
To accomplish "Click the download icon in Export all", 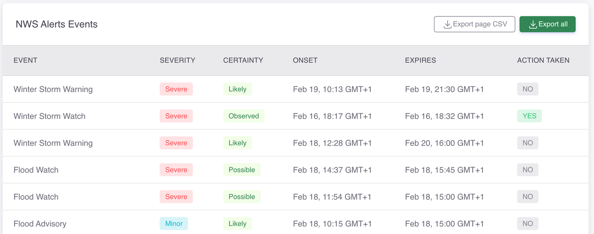I will (x=532, y=25).
